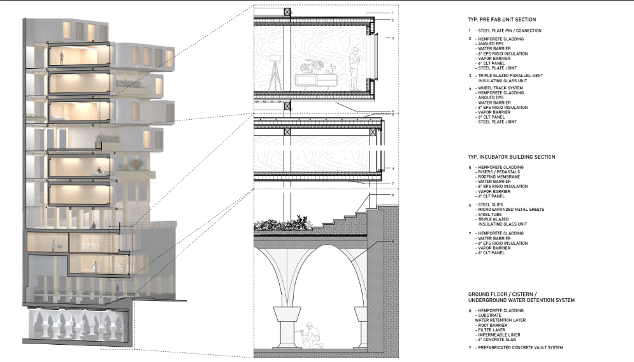Click the vaulted cistern in the building rendering

click(x=78, y=324)
